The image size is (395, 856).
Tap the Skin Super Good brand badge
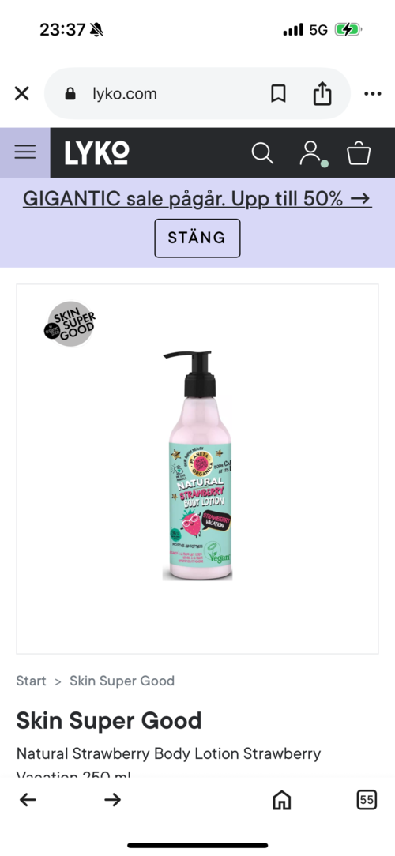(x=70, y=324)
